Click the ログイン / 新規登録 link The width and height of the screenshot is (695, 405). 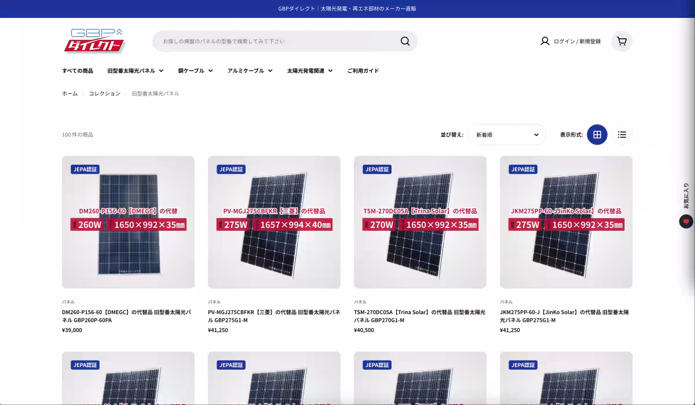pos(577,41)
